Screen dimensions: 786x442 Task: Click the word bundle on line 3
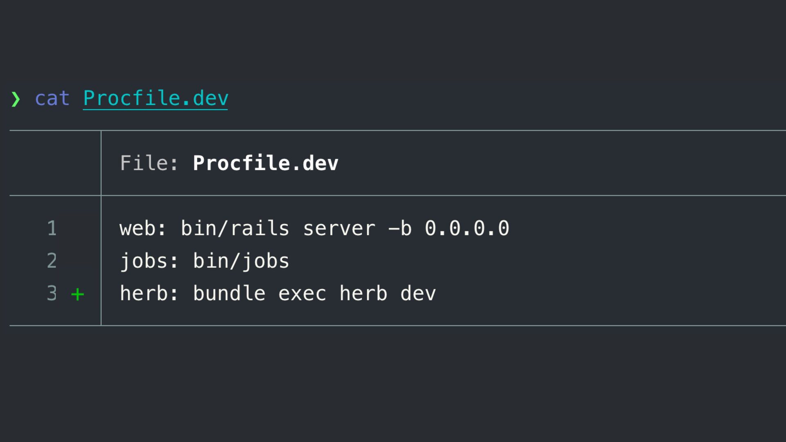229,293
